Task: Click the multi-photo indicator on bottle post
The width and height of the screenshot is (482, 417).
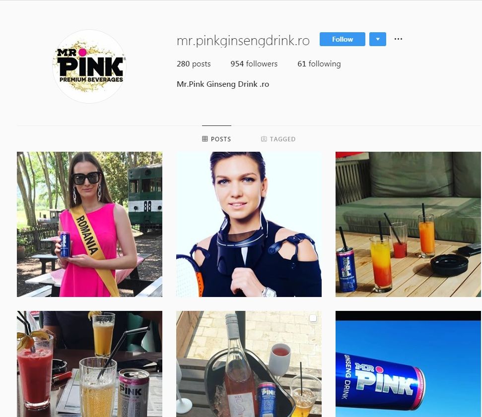Action: [x=313, y=318]
